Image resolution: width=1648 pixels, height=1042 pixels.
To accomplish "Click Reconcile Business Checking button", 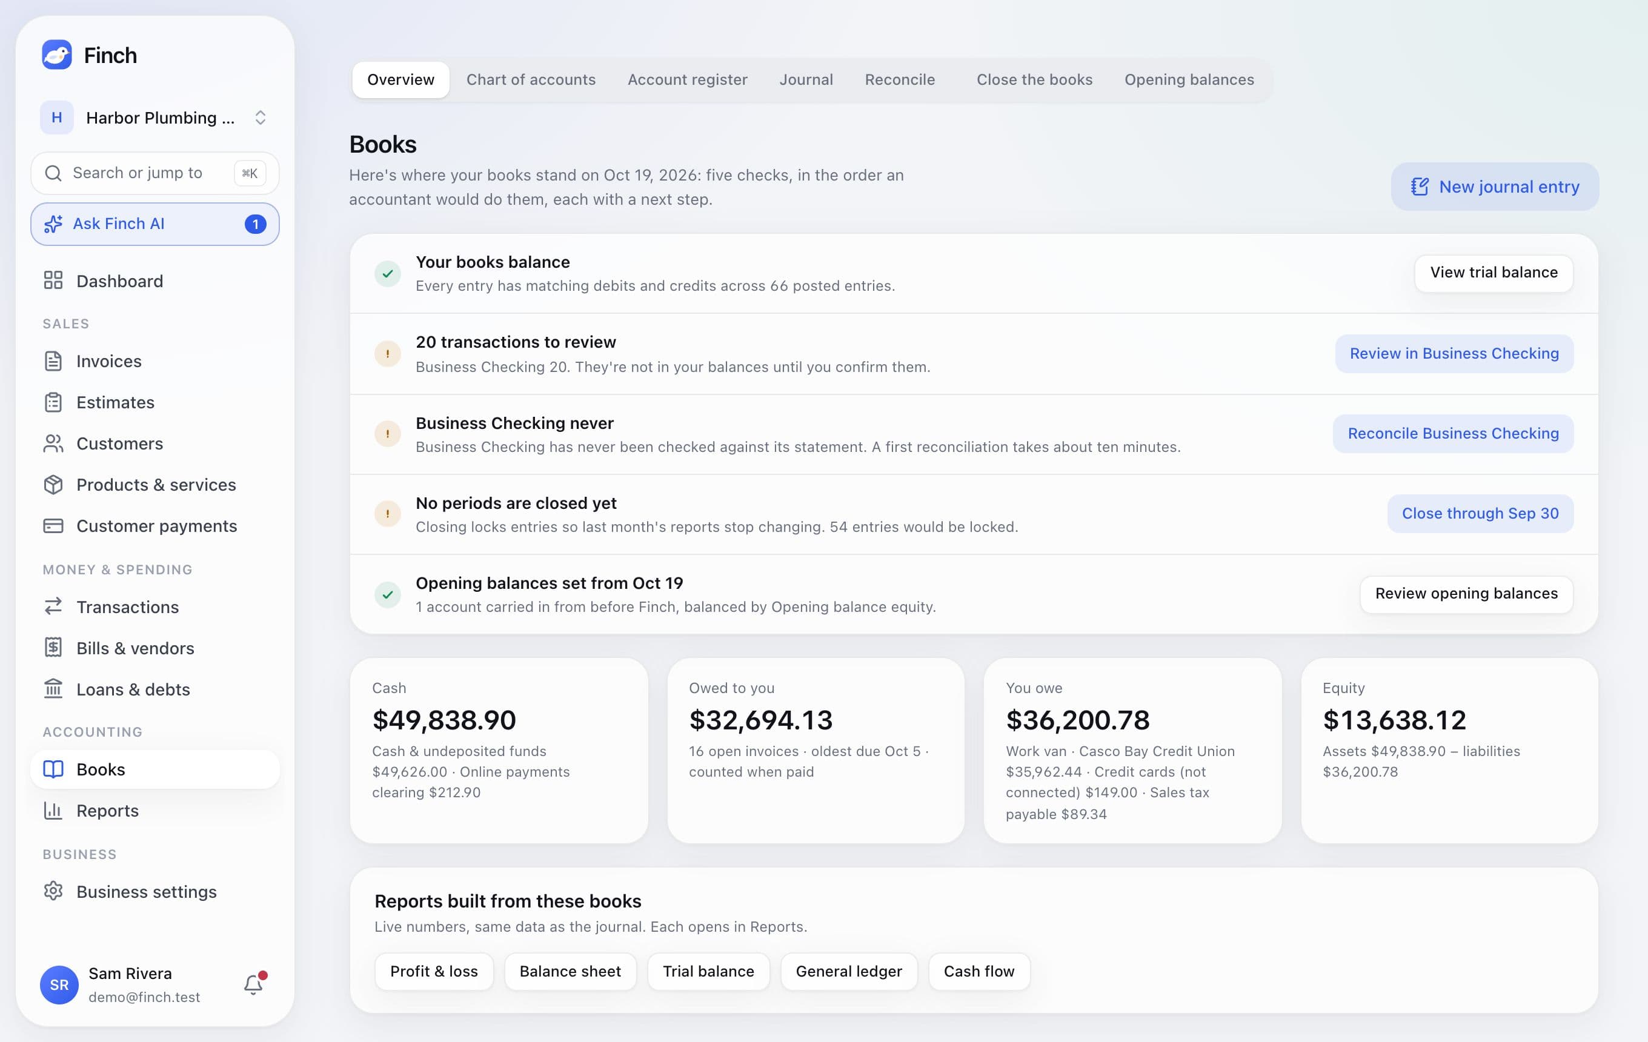I will coord(1453,434).
